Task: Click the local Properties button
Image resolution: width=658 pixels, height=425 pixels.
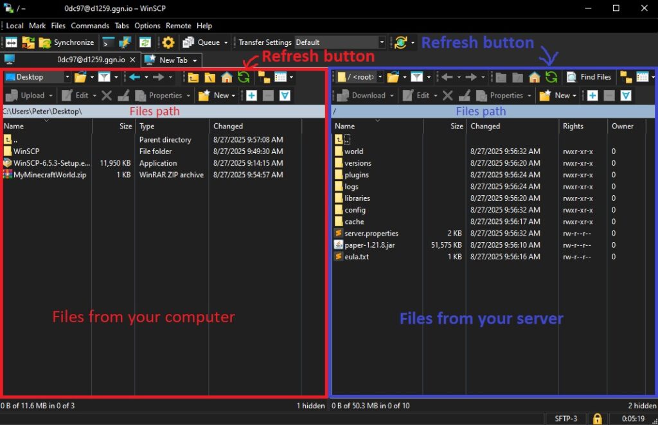Action: pyautogui.click(x=159, y=96)
